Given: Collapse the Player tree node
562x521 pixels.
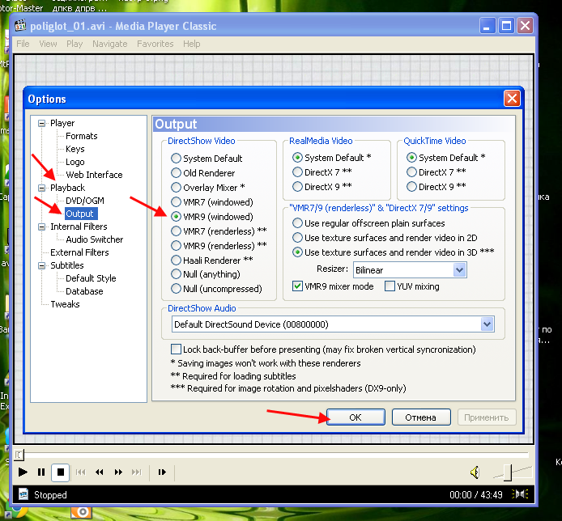Looking at the screenshot, I should point(41,123).
